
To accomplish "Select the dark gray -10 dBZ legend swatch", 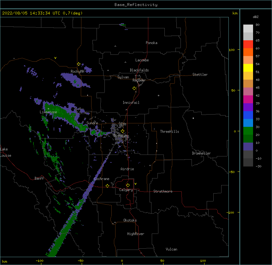I will pyautogui.click(x=248, y=162).
